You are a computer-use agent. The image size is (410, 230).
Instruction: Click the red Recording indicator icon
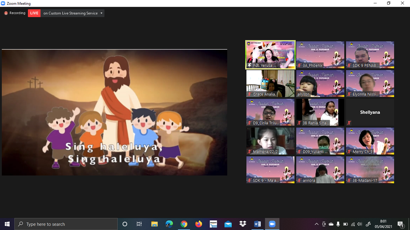[x=6, y=13]
